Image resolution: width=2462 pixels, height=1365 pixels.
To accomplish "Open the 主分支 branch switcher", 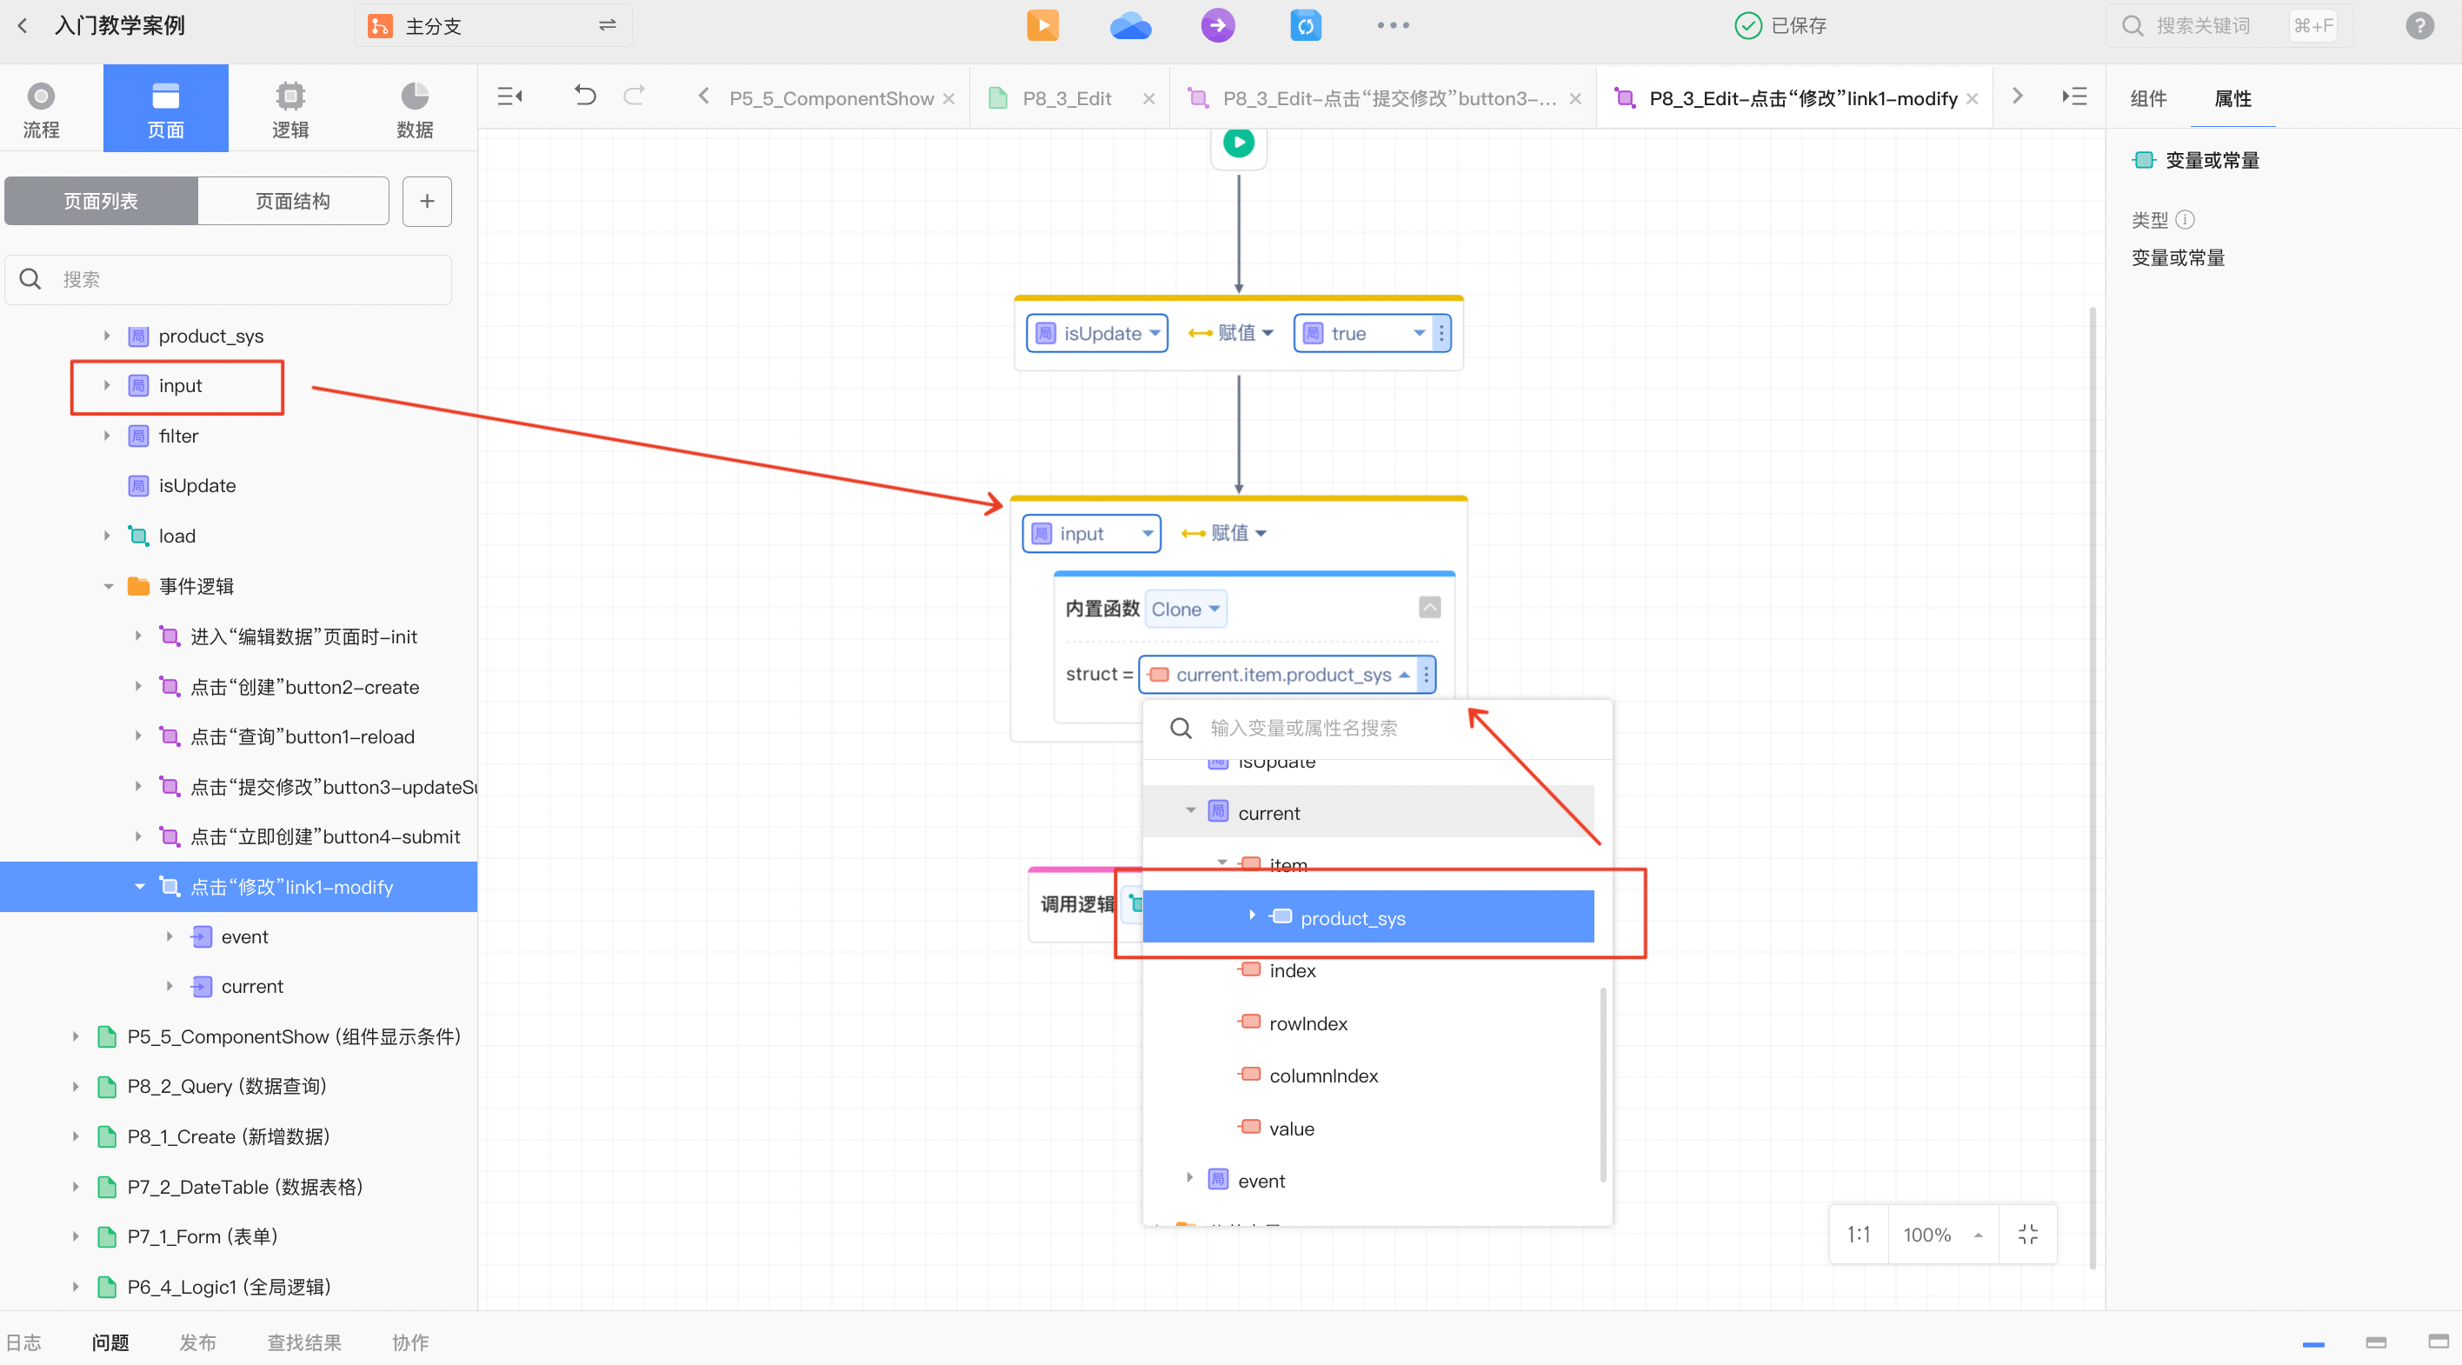I will coord(493,26).
